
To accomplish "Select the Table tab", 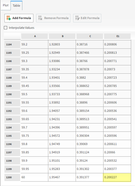I will pyautogui.click(x=17, y=6).
